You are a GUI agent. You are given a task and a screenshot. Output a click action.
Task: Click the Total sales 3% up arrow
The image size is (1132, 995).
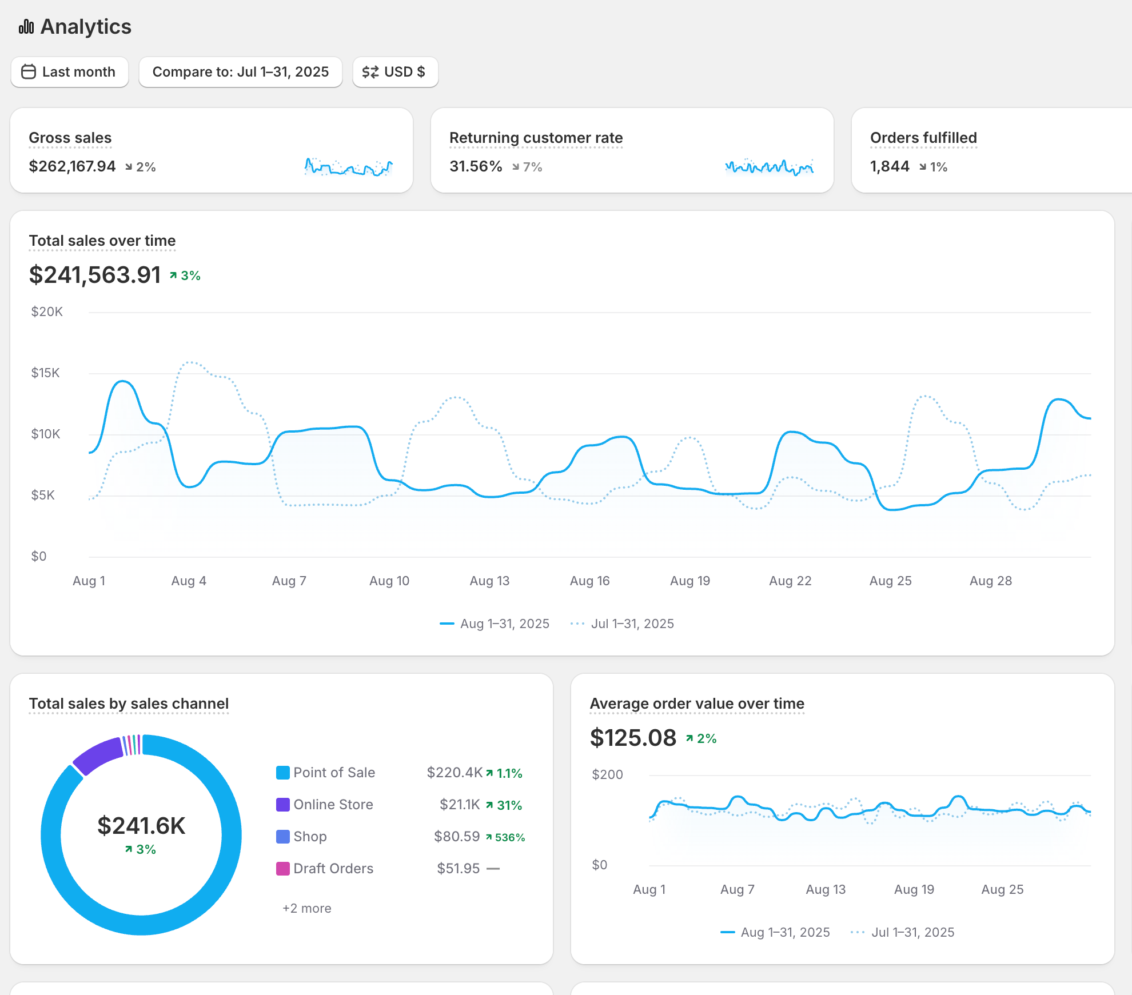[173, 275]
